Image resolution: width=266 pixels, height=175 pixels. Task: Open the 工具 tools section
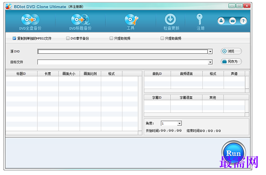[131, 22]
